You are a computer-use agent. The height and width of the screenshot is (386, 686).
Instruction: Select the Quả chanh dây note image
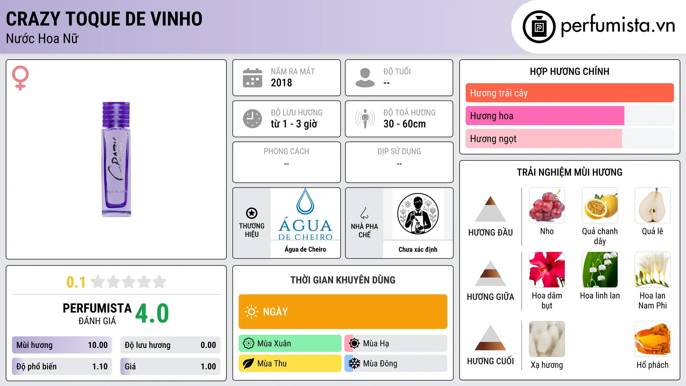tap(600, 205)
